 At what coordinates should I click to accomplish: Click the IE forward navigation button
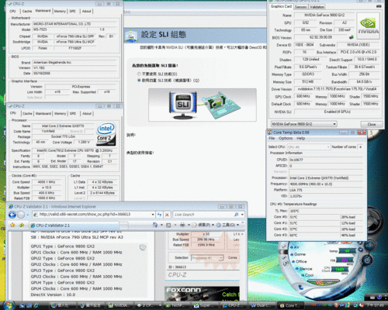coord(21,215)
